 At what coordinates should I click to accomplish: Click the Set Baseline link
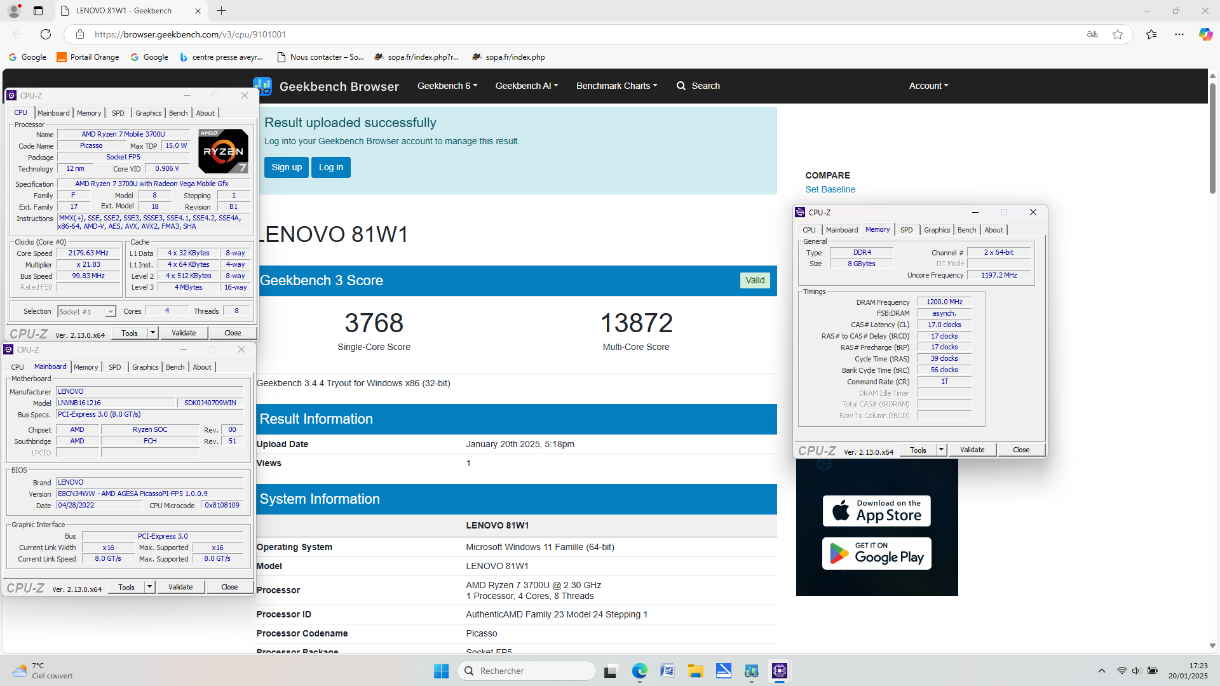click(830, 189)
